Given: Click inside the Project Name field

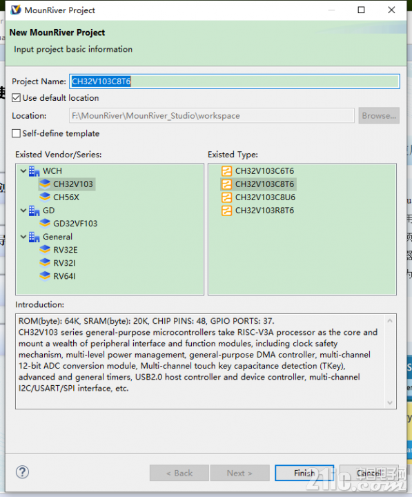Looking at the screenshot, I should (235, 81).
